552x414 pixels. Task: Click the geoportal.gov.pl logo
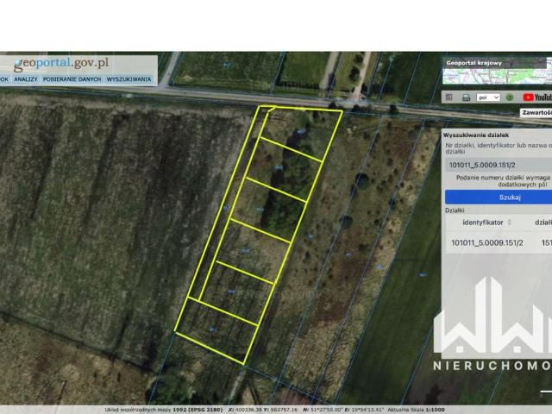[x=60, y=64]
